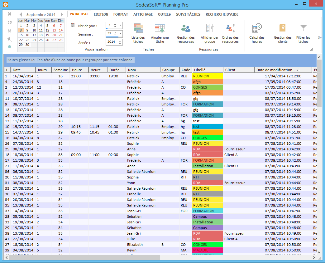Image resolution: width=325 pixels, height=263 pixels.
Task: Sort by Libellé column header
Action: click(208, 70)
